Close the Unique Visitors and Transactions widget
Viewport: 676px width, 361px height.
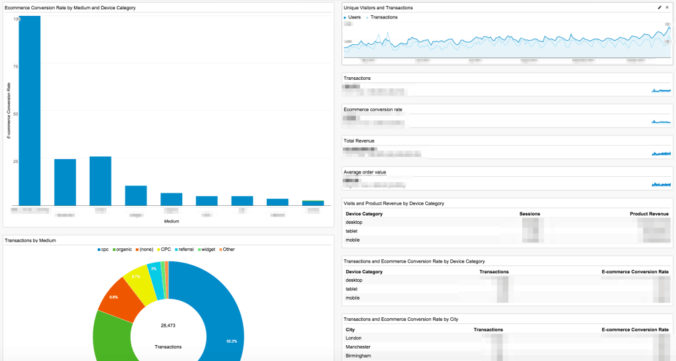pos(667,7)
